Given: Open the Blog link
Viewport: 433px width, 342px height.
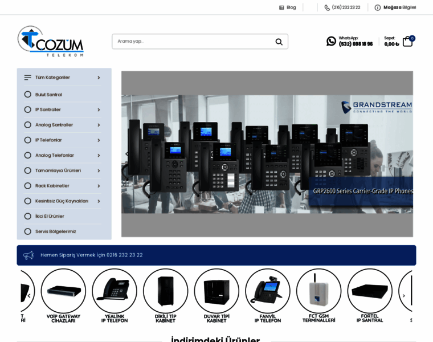Looking at the screenshot, I should point(291,7).
